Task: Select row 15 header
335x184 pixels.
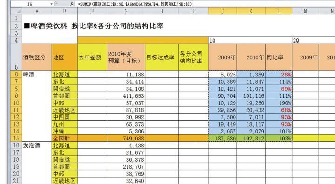Action: pyautogui.click(x=16, y=138)
